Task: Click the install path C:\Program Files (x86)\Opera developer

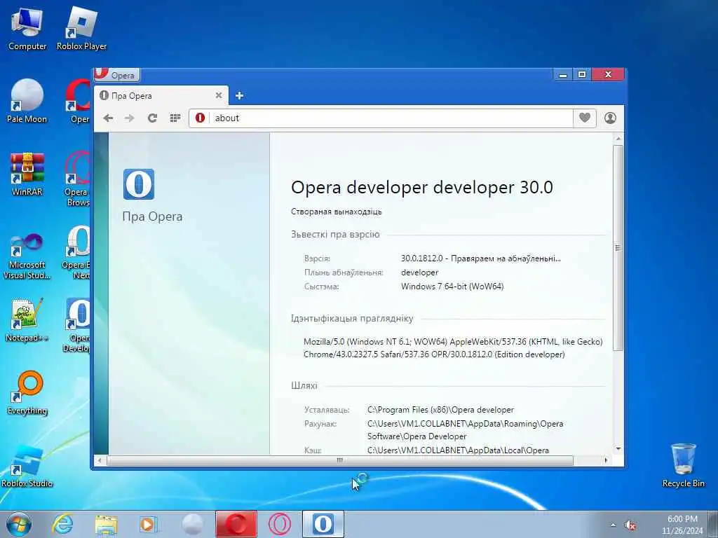Action: click(x=440, y=410)
